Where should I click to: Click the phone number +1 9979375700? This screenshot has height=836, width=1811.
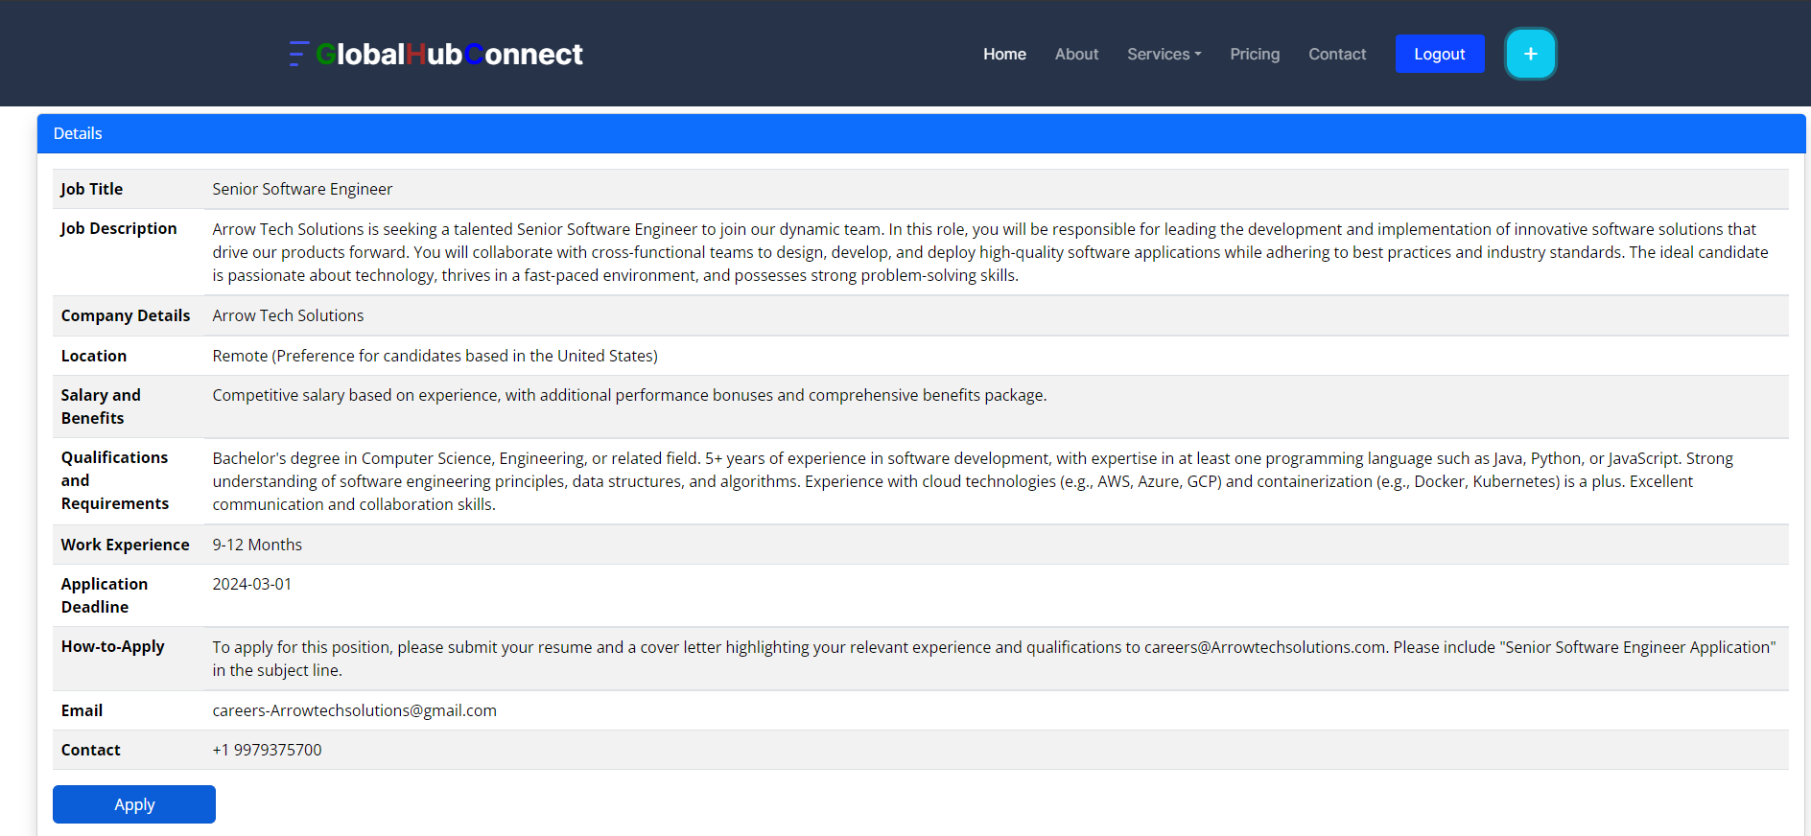[x=267, y=750]
